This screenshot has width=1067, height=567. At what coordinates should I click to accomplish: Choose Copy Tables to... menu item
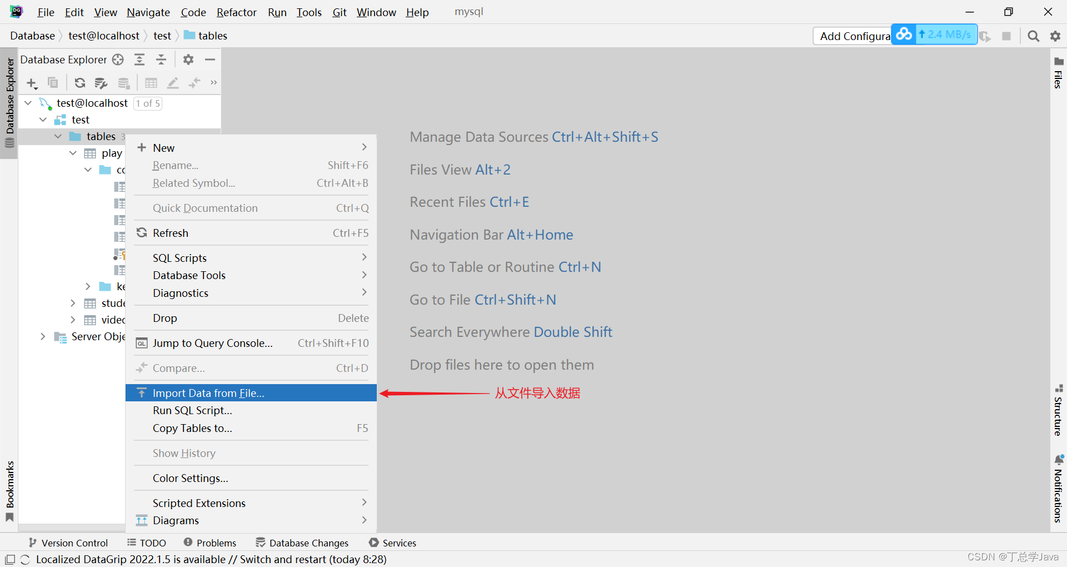pos(251,428)
